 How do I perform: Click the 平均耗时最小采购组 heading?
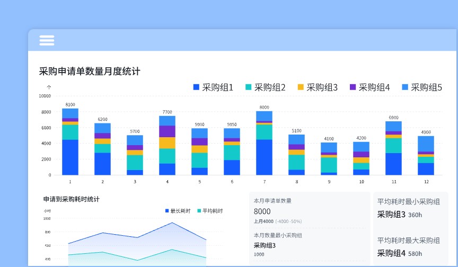coord(408,202)
